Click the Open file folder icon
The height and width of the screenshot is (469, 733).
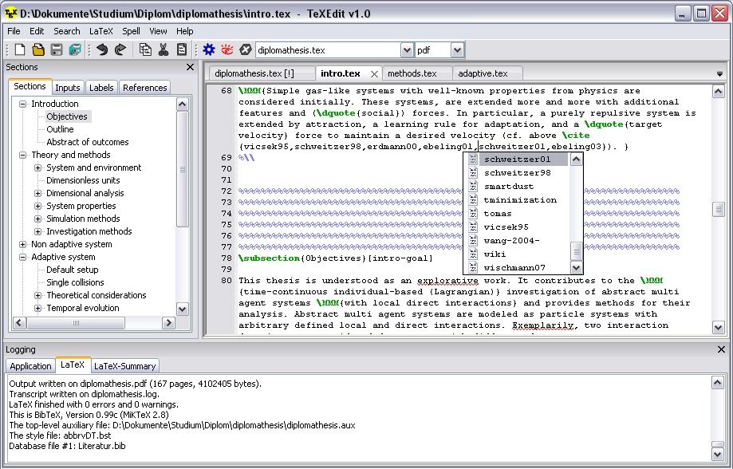pos(38,50)
